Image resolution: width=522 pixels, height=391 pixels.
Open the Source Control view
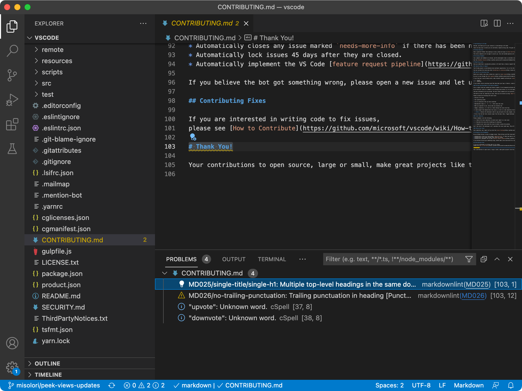tap(12, 75)
